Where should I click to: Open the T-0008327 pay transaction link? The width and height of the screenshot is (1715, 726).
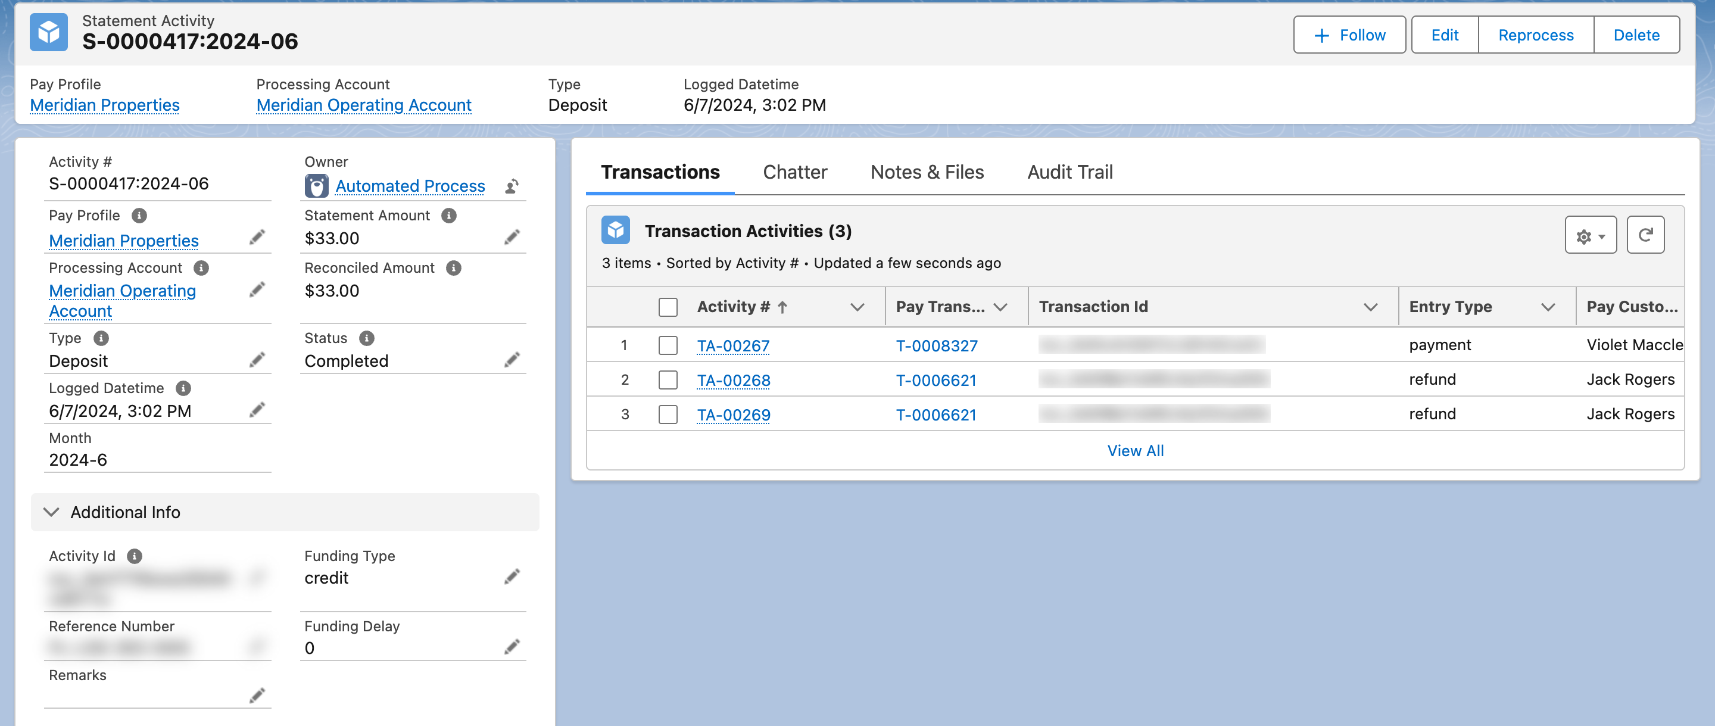(937, 345)
